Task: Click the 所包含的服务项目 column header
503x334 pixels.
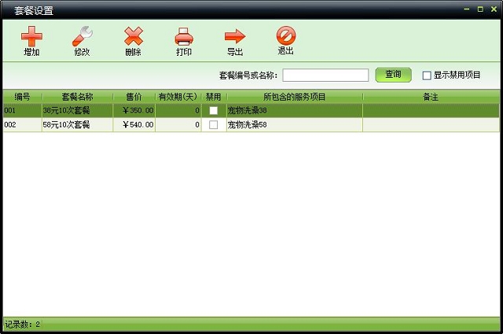Action: 294,97
